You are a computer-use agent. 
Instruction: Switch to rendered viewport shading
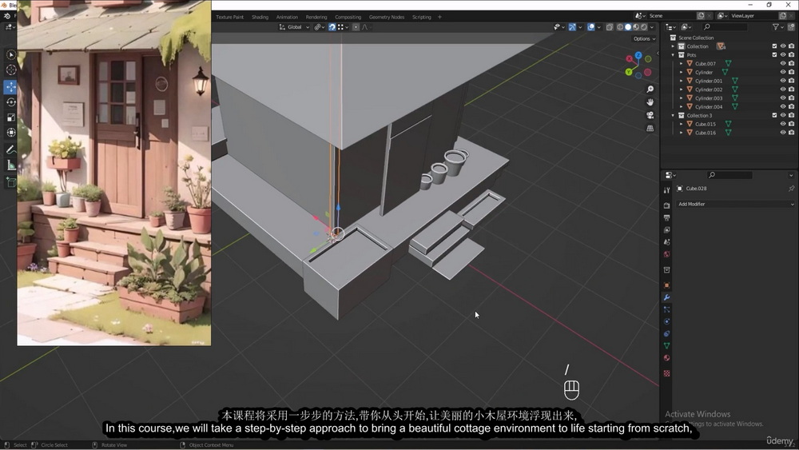(x=644, y=27)
